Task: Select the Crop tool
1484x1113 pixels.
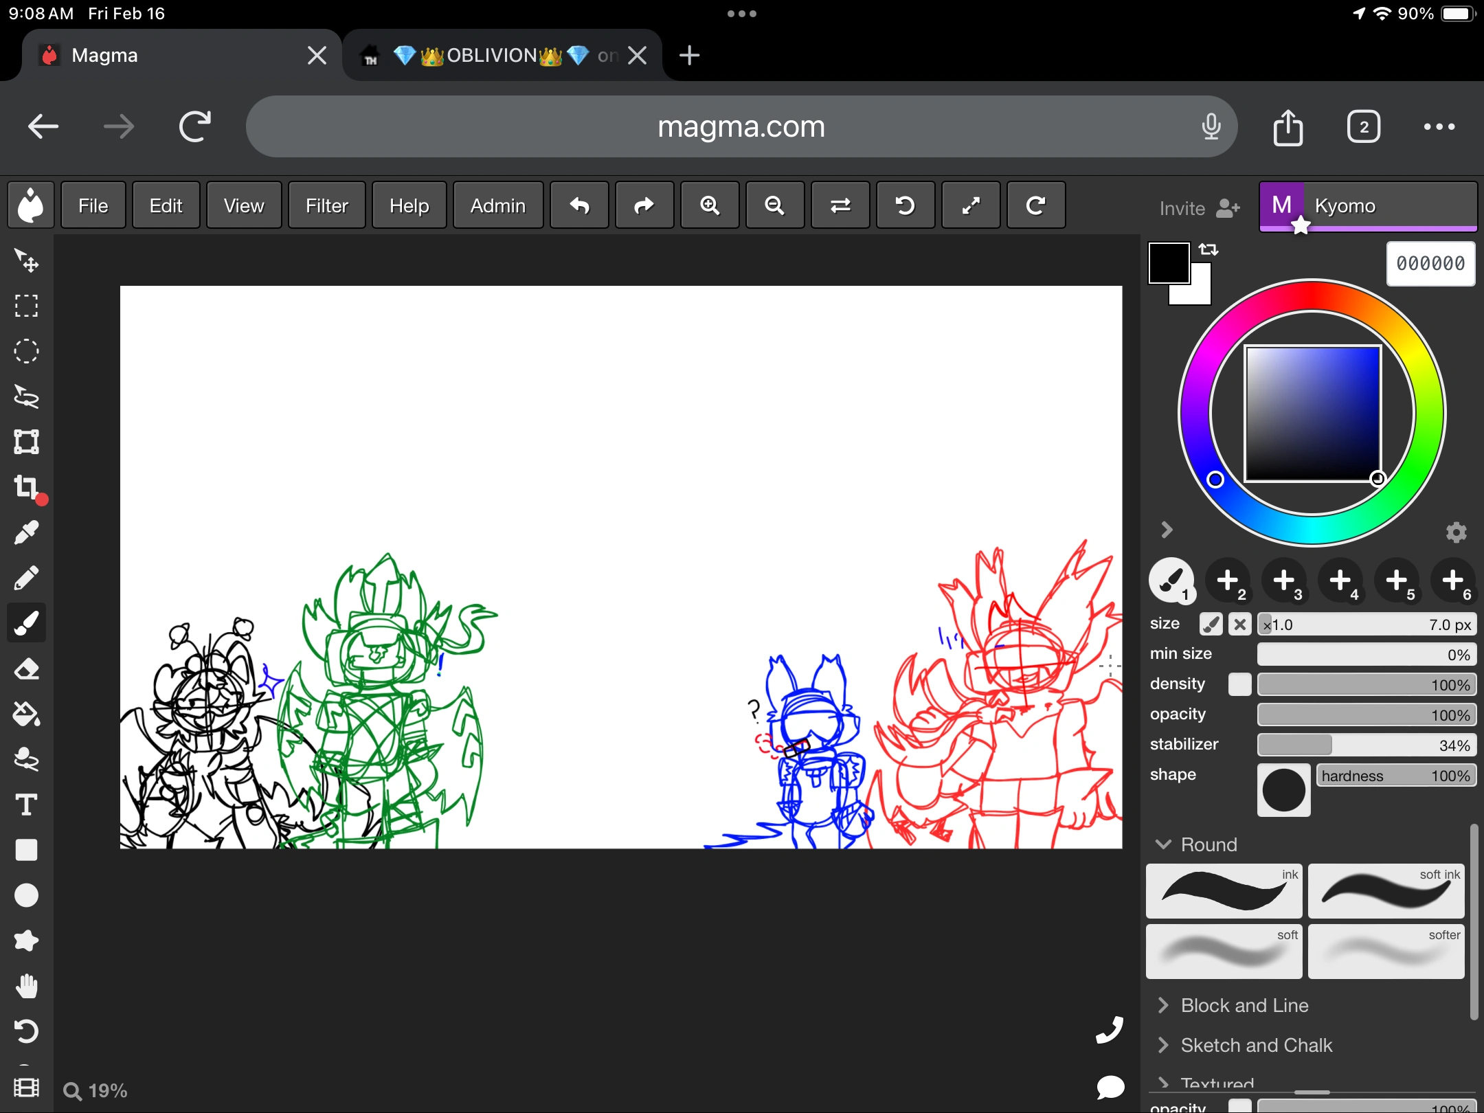Action: coord(26,487)
